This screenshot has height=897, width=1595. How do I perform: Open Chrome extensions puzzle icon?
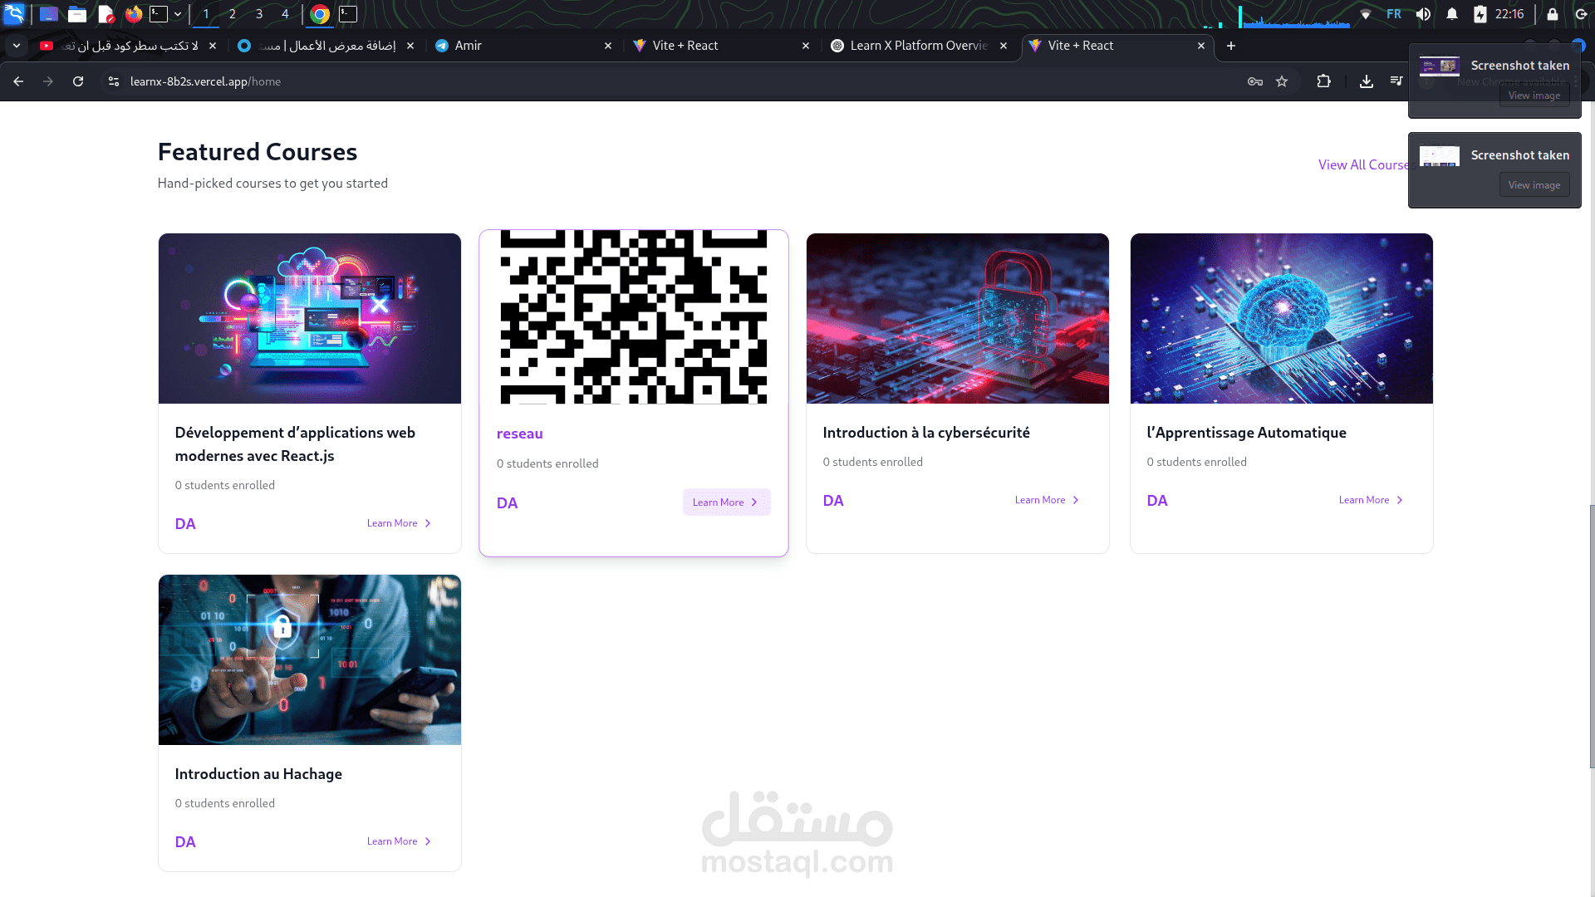pos(1323,81)
